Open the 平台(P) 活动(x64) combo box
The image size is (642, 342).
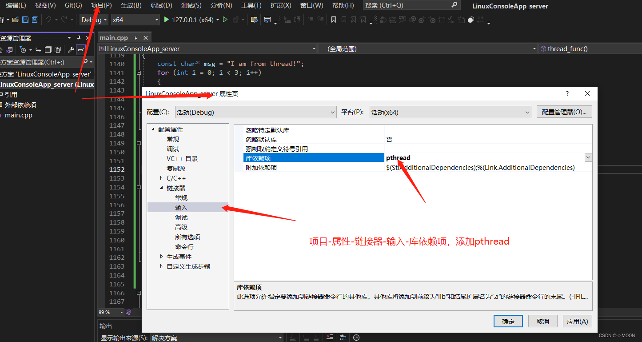tap(450, 113)
